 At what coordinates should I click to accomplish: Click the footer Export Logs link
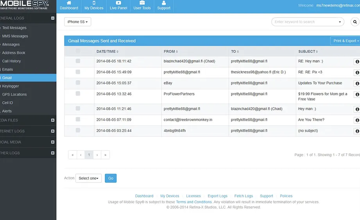(217, 196)
